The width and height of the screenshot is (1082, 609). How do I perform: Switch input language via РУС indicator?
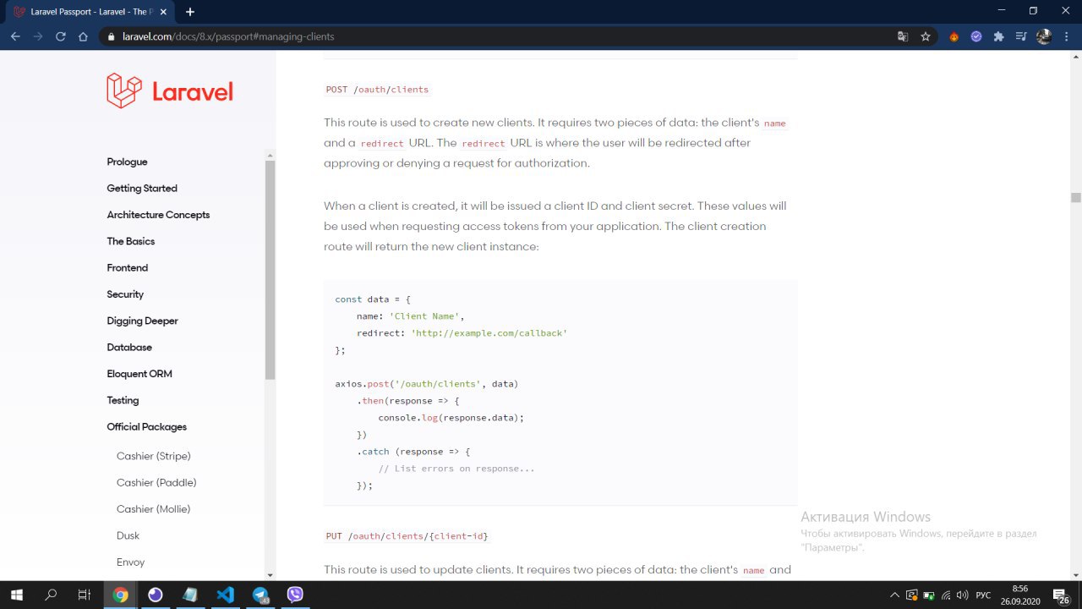coord(983,595)
